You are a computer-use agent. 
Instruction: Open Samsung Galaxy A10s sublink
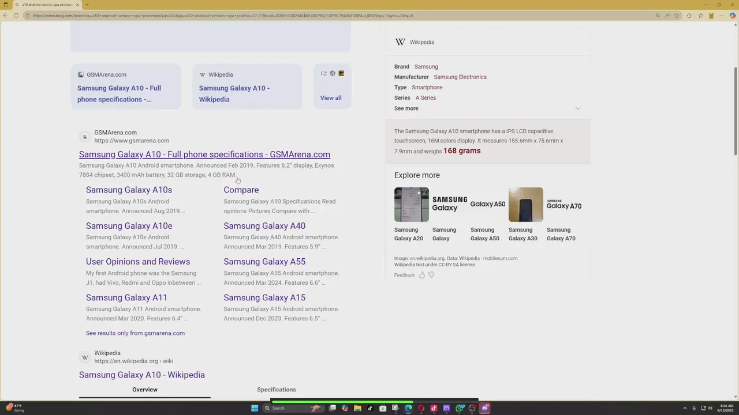(x=129, y=190)
